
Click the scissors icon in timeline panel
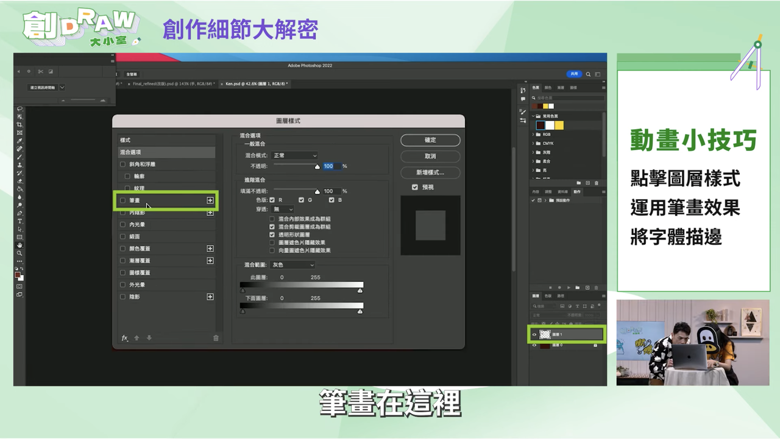pos(41,71)
